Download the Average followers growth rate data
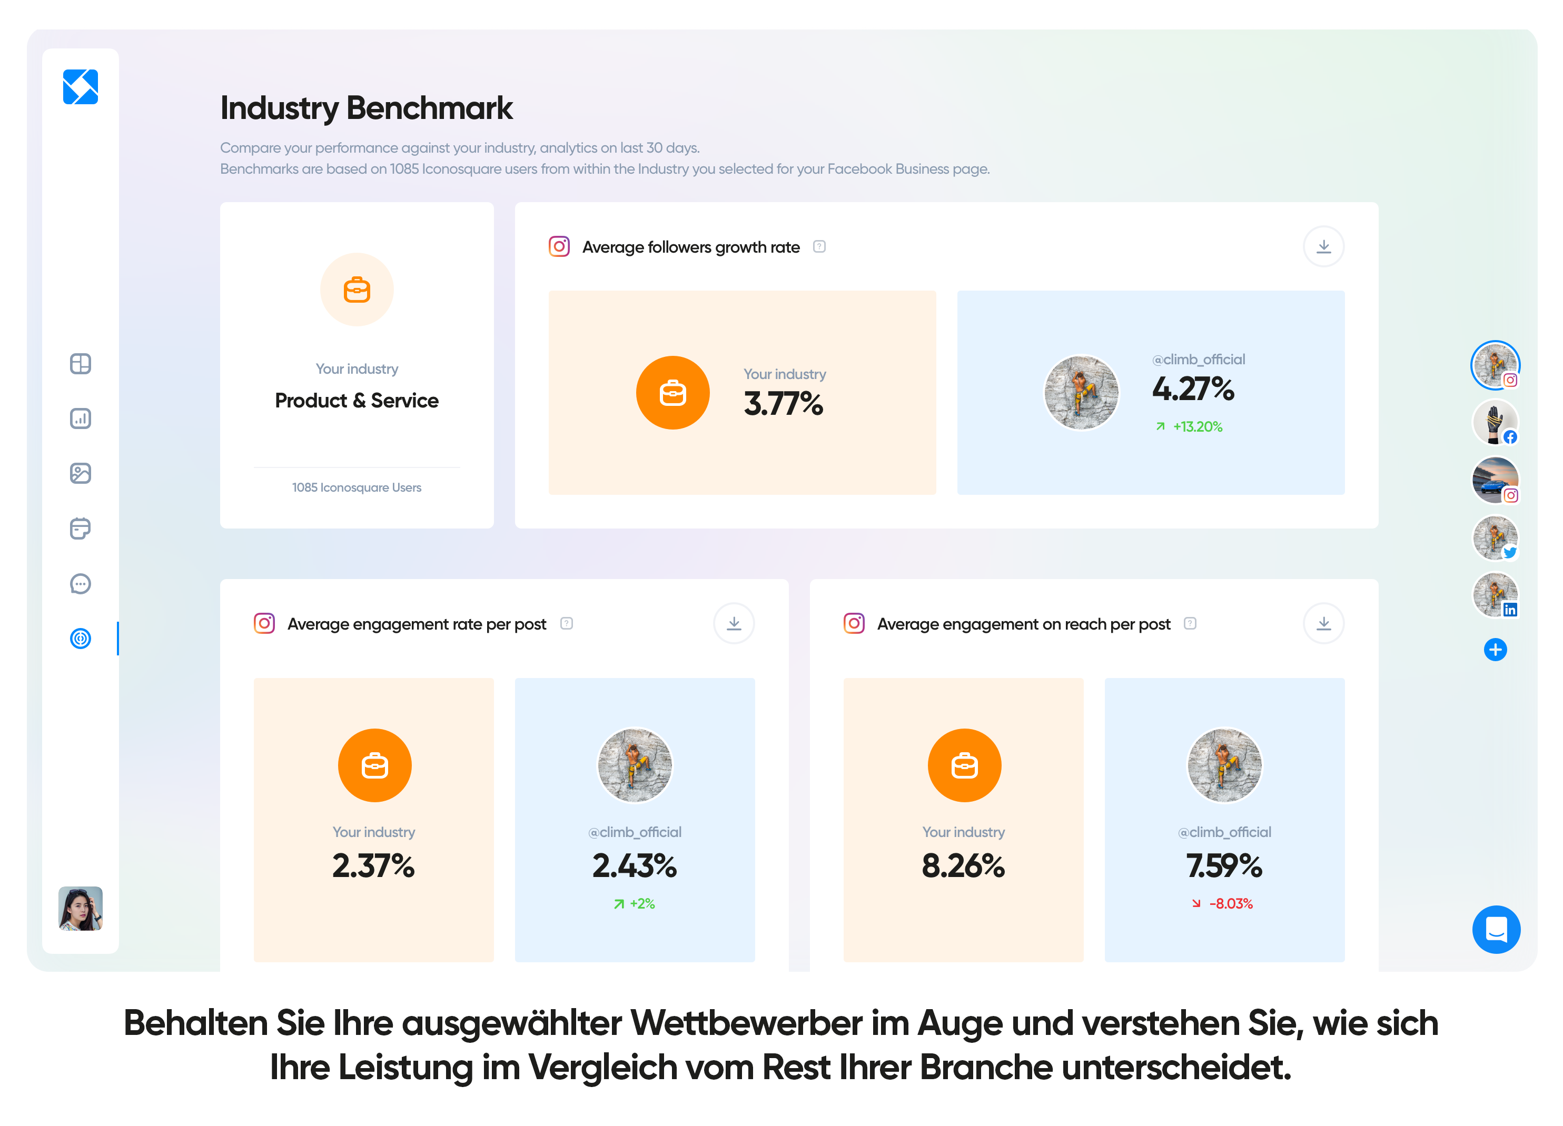This screenshot has width=1563, height=1126. coord(1323,246)
